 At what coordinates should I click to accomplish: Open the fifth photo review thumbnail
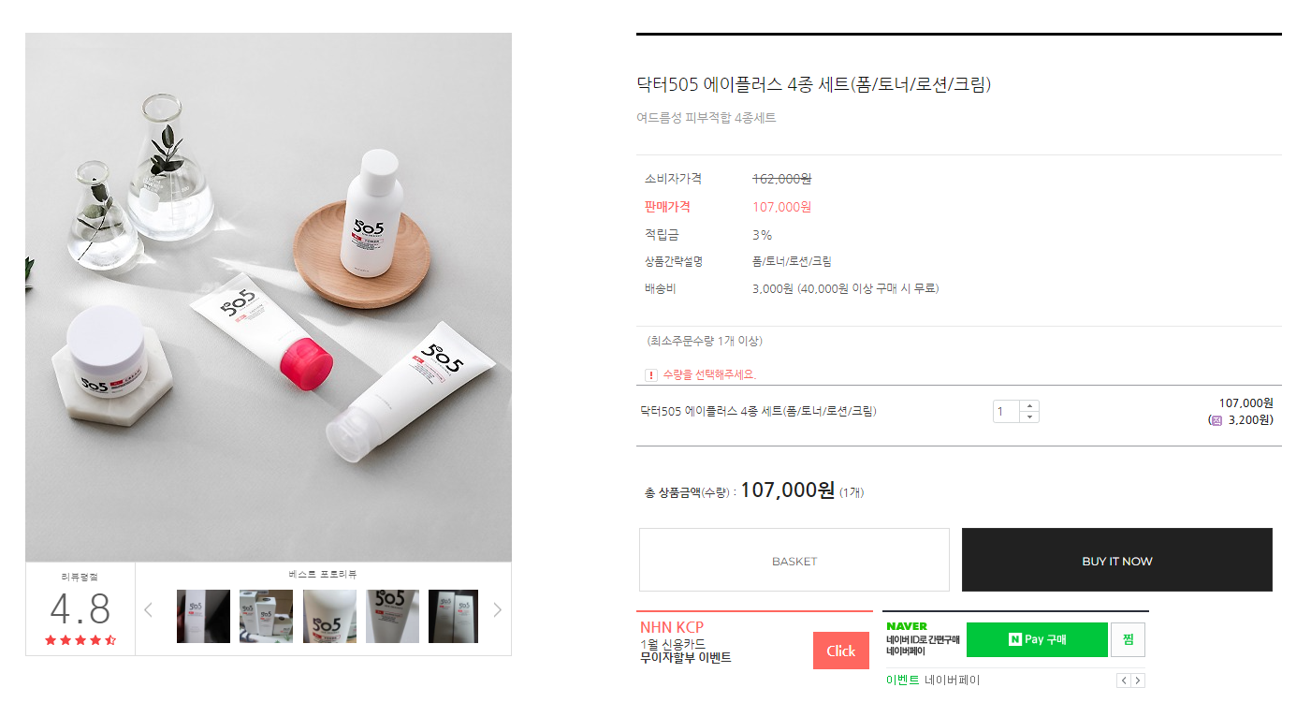(454, 616)
